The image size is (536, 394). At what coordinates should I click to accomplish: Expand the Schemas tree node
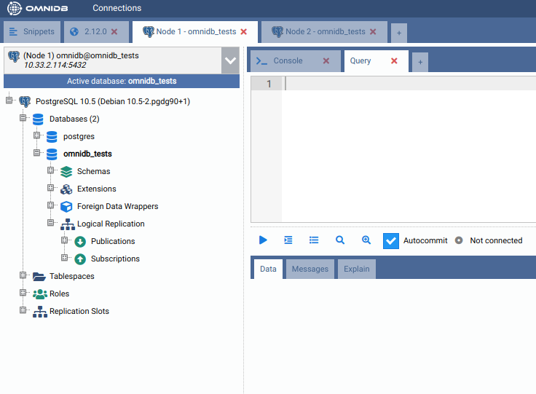click(x=51, y=171)
